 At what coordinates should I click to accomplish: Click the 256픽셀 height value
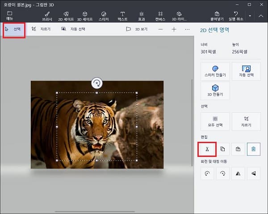point(239,52)
